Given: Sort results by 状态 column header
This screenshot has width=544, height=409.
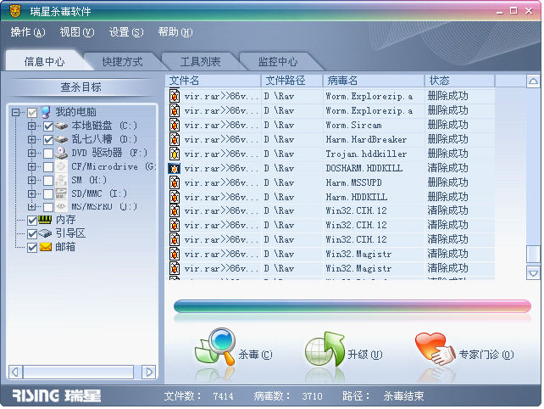Looking at the screenshot, I should pyautogui.click(x=460, y=81).
